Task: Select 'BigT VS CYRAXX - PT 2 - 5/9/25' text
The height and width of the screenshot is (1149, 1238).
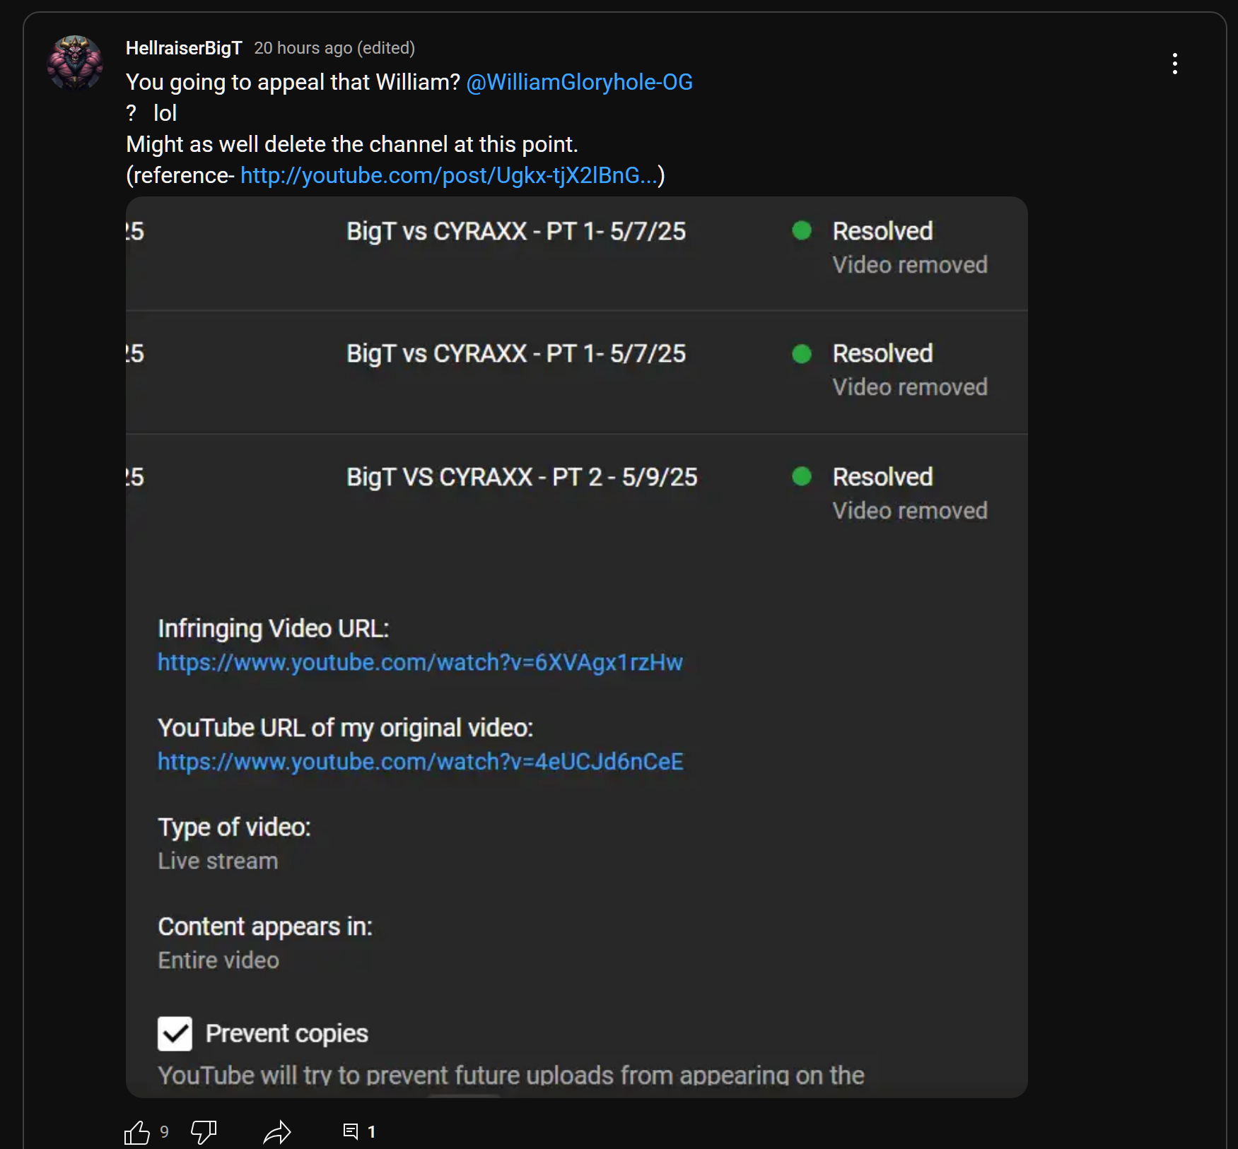Action: tap(522, 477)
